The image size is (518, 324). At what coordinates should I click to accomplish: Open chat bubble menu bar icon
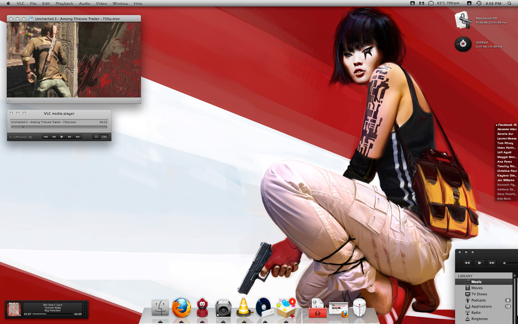431,3
